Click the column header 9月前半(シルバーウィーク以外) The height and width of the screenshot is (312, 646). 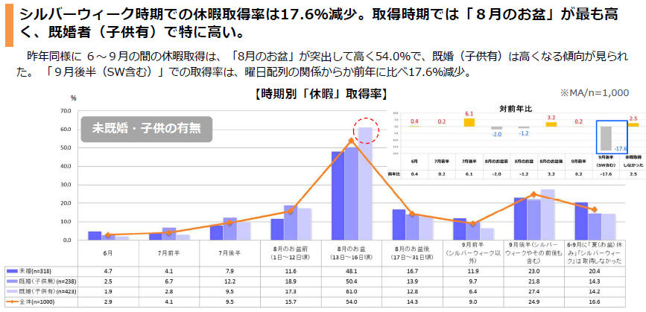[472, 253]
